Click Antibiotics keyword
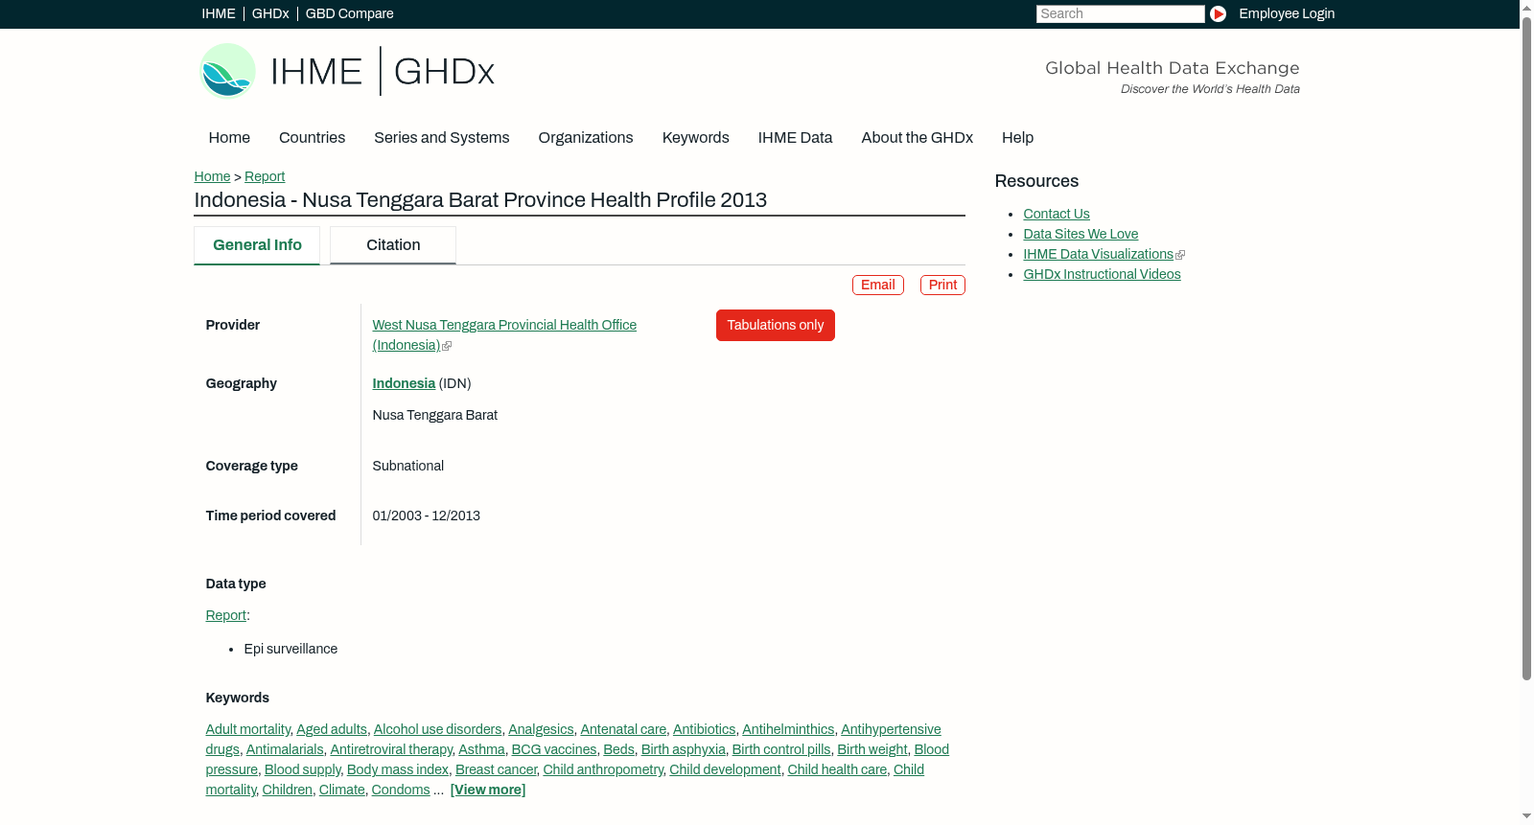 tap(705, 729)
